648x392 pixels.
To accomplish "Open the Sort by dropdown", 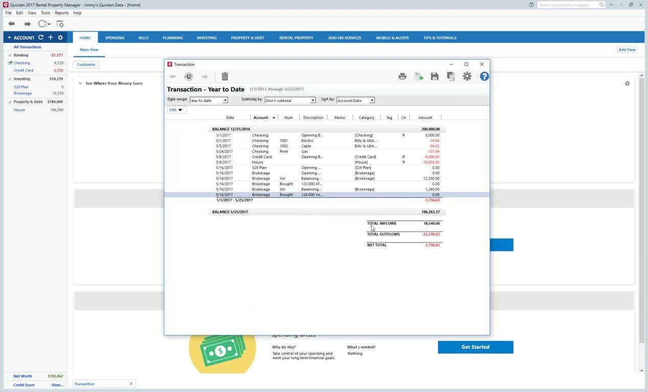I will [355, 101].
